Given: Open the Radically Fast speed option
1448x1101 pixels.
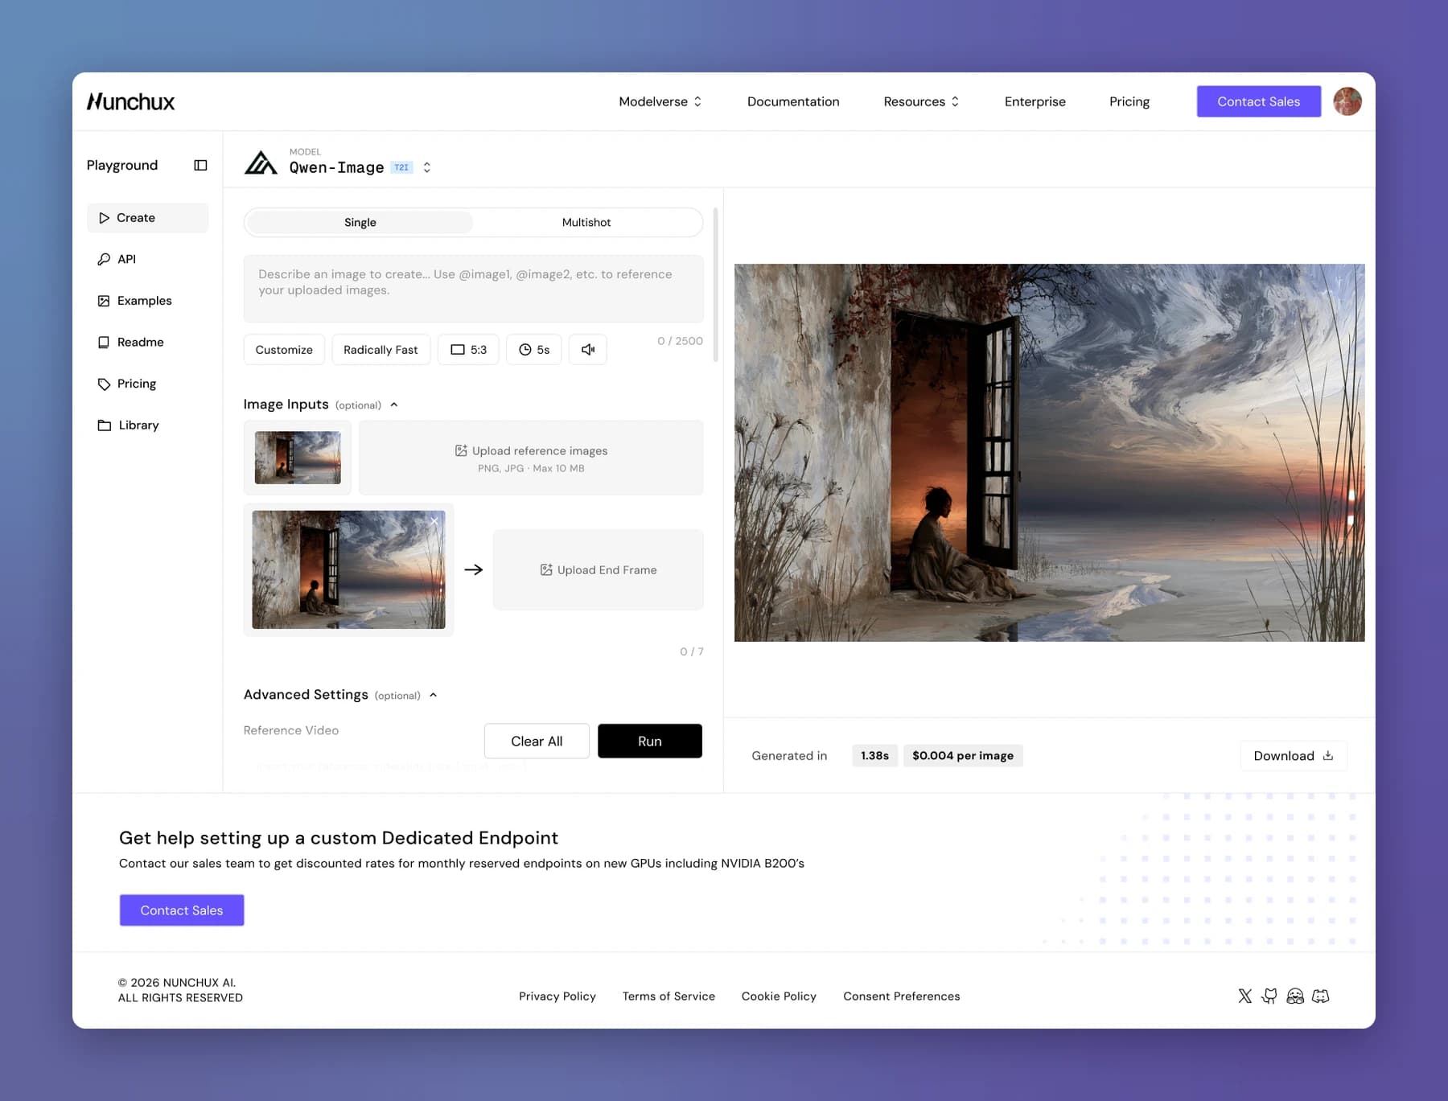Looking at the screenshot, I should tap(381, 349).
